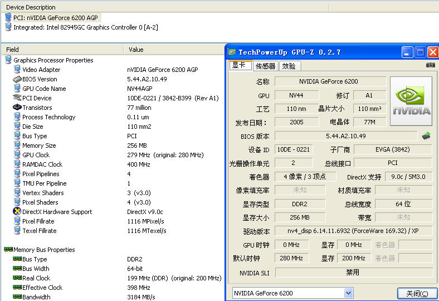Click the value 1116 MPixel/s
Screen dimensions: 439x301
coord(145,221)
